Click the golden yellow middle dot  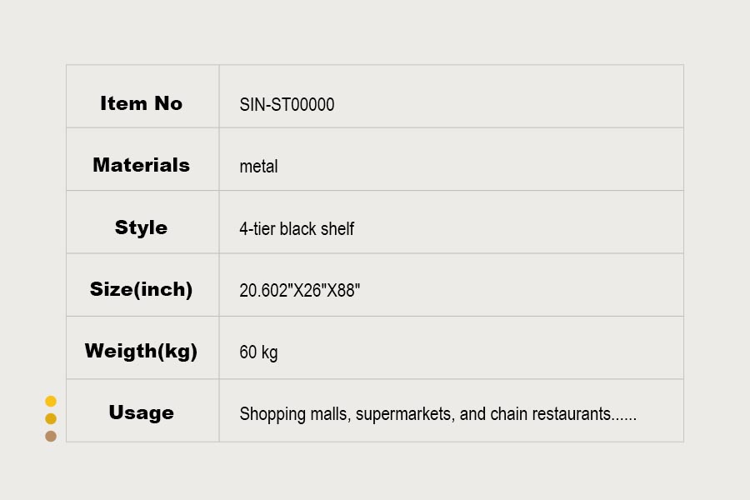coord(51,418)
